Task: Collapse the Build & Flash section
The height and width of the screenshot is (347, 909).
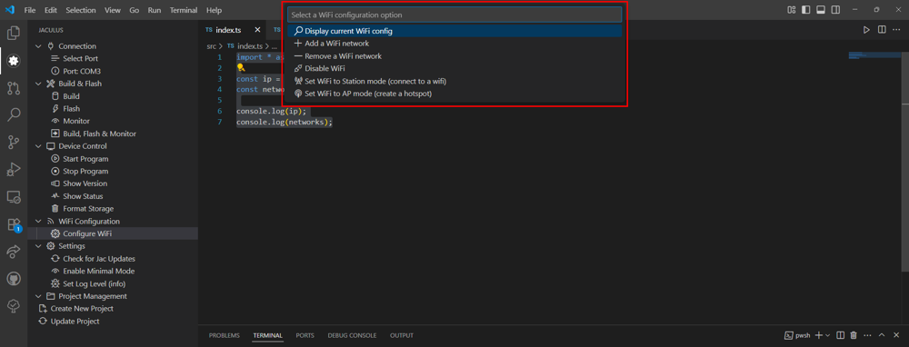Action: 39,84
